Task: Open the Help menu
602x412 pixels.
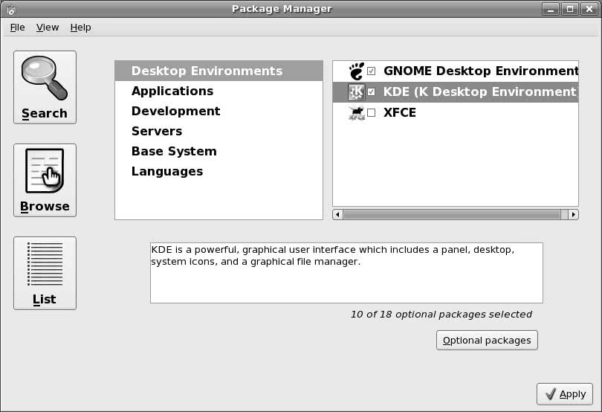Action: point(80,28)
